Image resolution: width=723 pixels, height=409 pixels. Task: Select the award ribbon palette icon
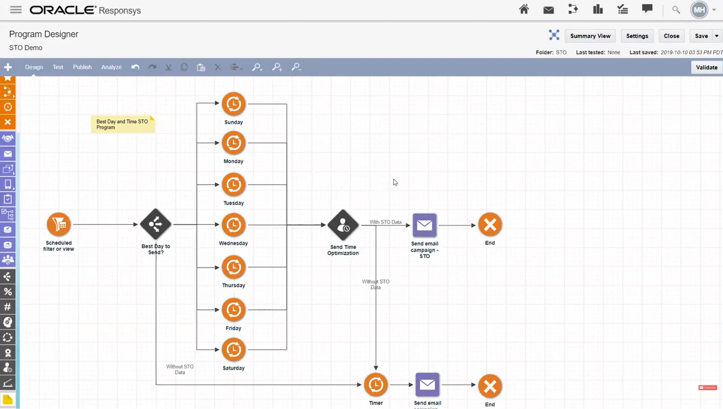pos(8,353)
